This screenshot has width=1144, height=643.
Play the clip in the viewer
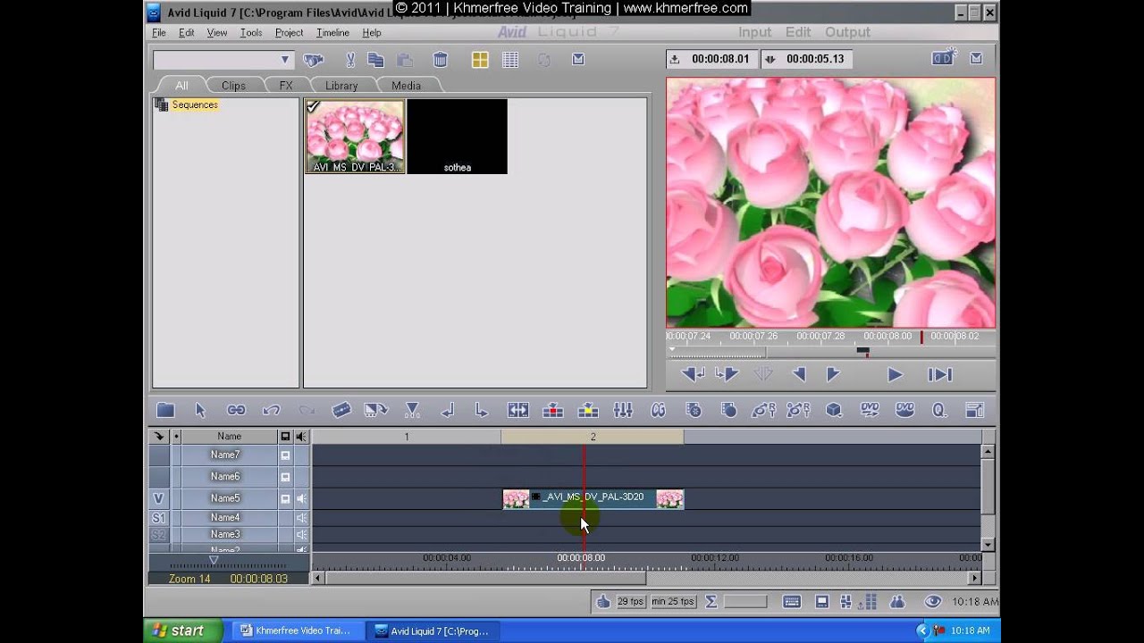pyautogui.click(x=895, y=375)
